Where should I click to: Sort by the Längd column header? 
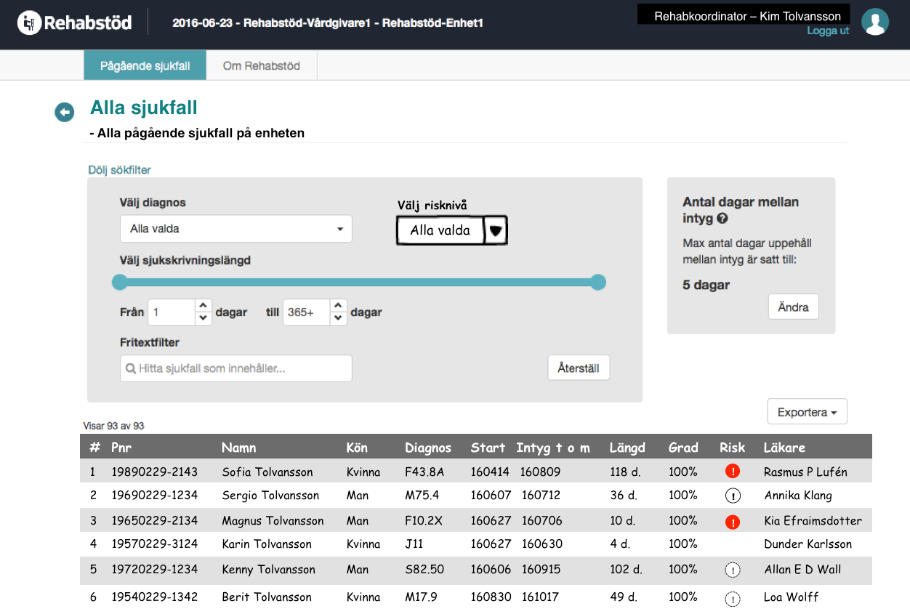(x=627, y=448)
